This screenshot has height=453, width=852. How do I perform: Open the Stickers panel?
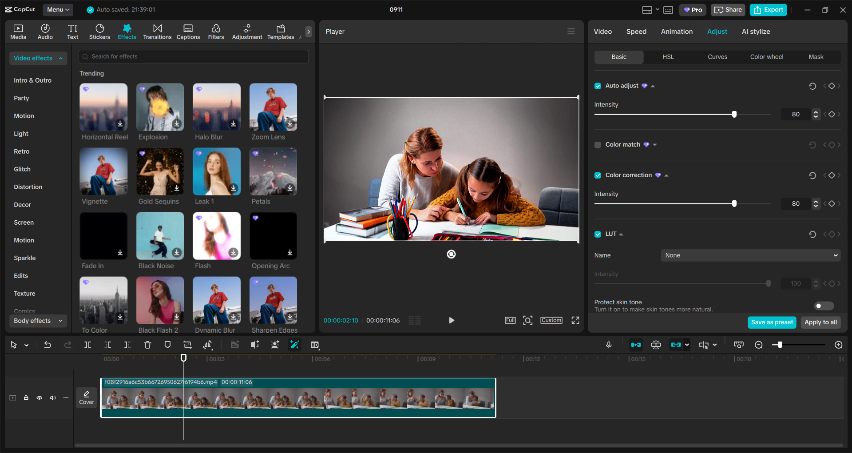pos(99,31)
